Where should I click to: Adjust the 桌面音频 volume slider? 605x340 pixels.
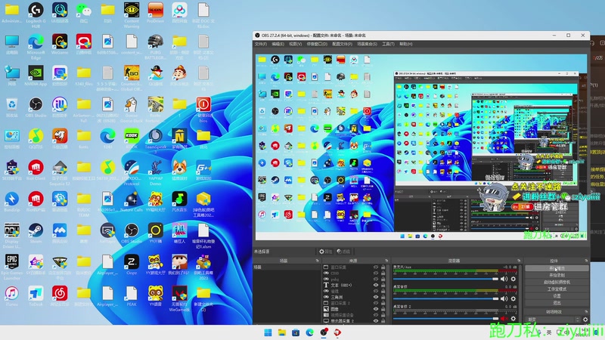pyautogui.click(x=445, y=298)
